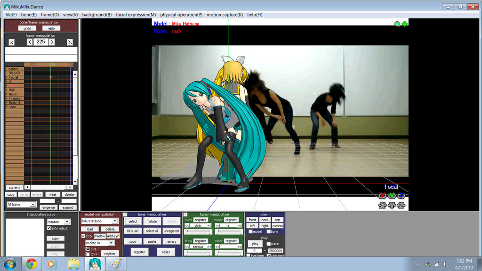
Task: Click the blue Z rotation axis icon
Action: (401, 195)
